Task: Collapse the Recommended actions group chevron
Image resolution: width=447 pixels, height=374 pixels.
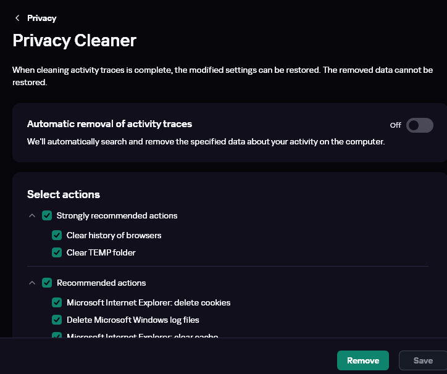Action: [x=32, y=283]
